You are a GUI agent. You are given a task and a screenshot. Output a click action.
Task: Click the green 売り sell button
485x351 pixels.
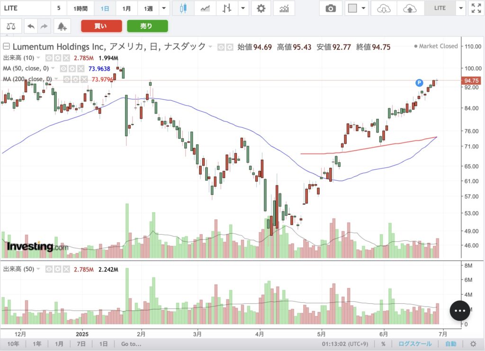(x=148, y=26)
